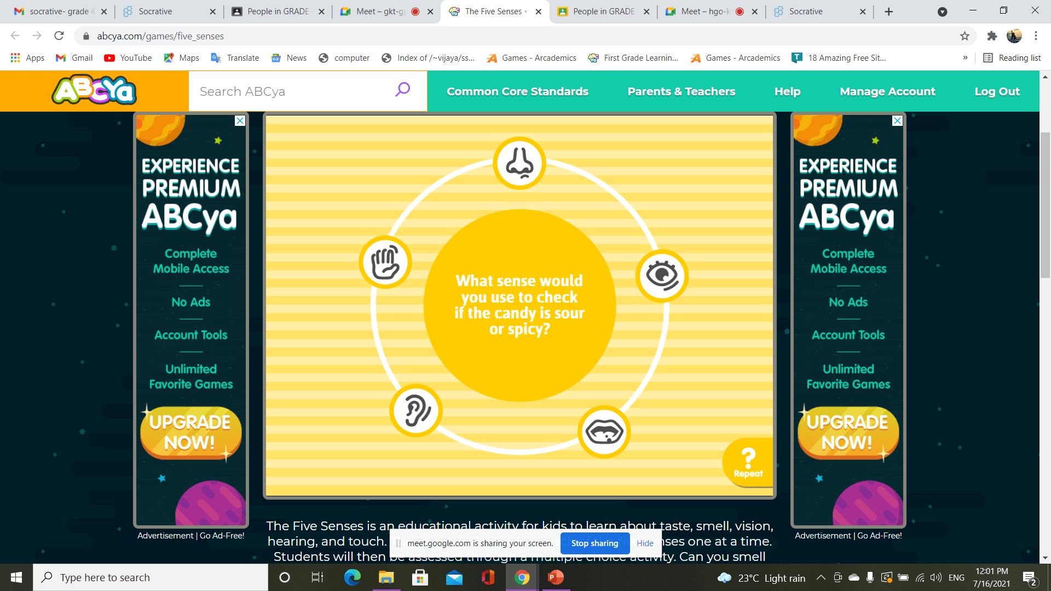This screenshot has height=591, width=1051.
Task: Pick the eye sight sense icon
Action: coord(662,276)
